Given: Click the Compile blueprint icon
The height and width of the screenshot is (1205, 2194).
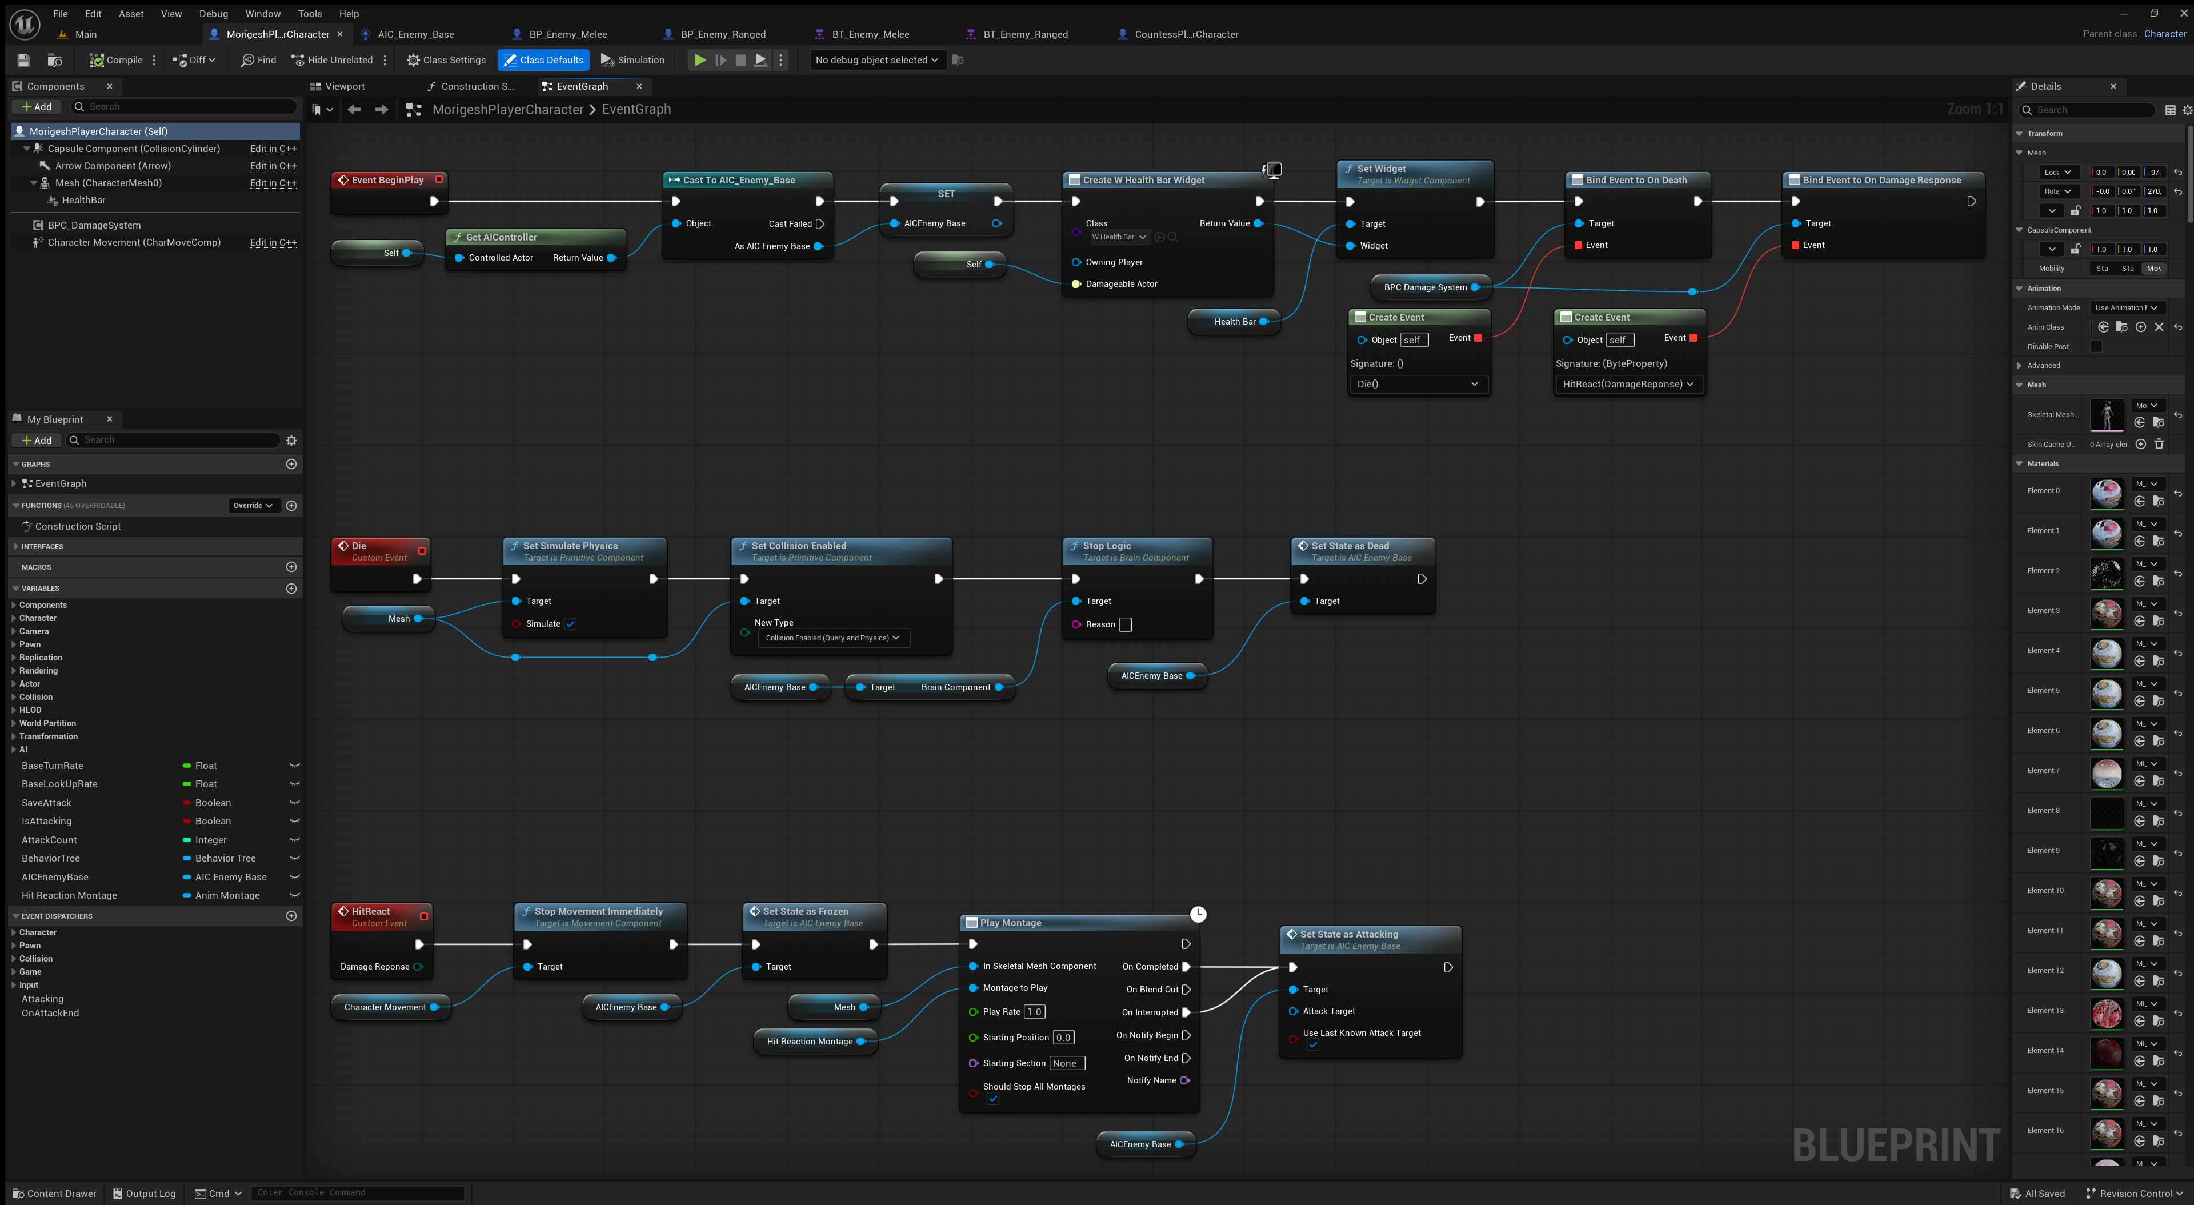Looking at the screenshot, I should 97,59.
